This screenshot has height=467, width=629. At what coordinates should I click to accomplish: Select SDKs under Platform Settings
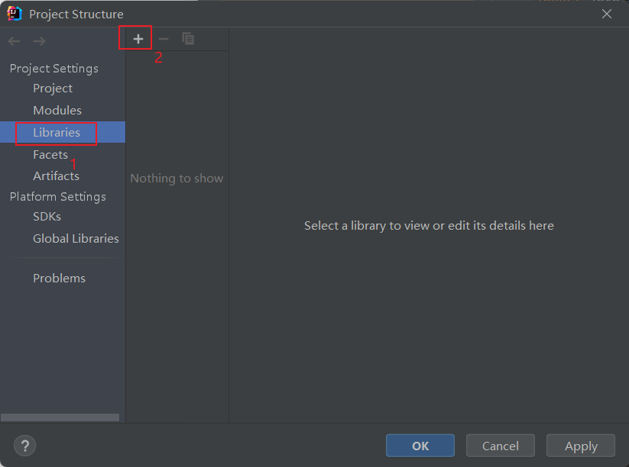click(47, 216)
